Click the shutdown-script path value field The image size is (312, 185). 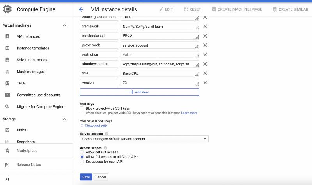(x=160, y=64)
